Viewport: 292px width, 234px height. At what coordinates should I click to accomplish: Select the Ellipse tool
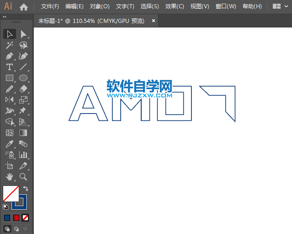(x=23, y=78)
